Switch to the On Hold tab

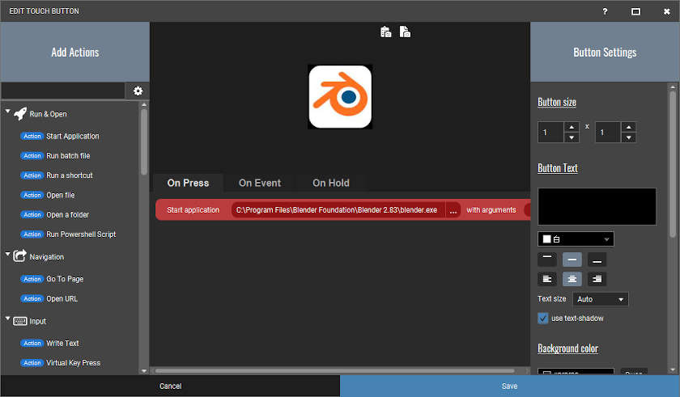coord(331,183)
